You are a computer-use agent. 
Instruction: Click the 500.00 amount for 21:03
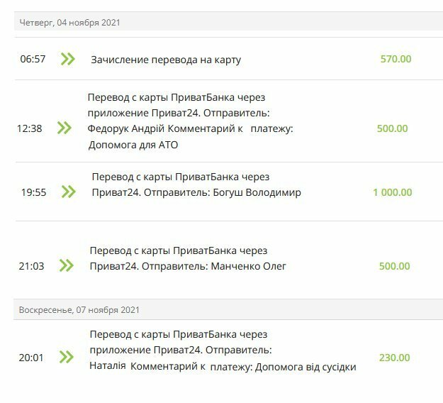coord(394,266)
